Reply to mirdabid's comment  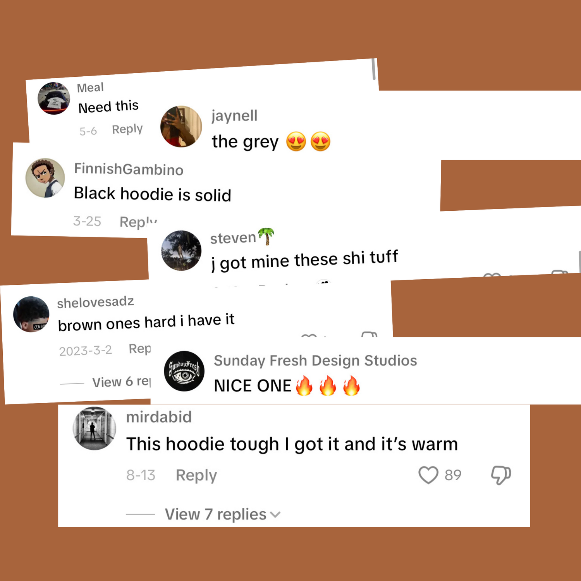point(196,475)
